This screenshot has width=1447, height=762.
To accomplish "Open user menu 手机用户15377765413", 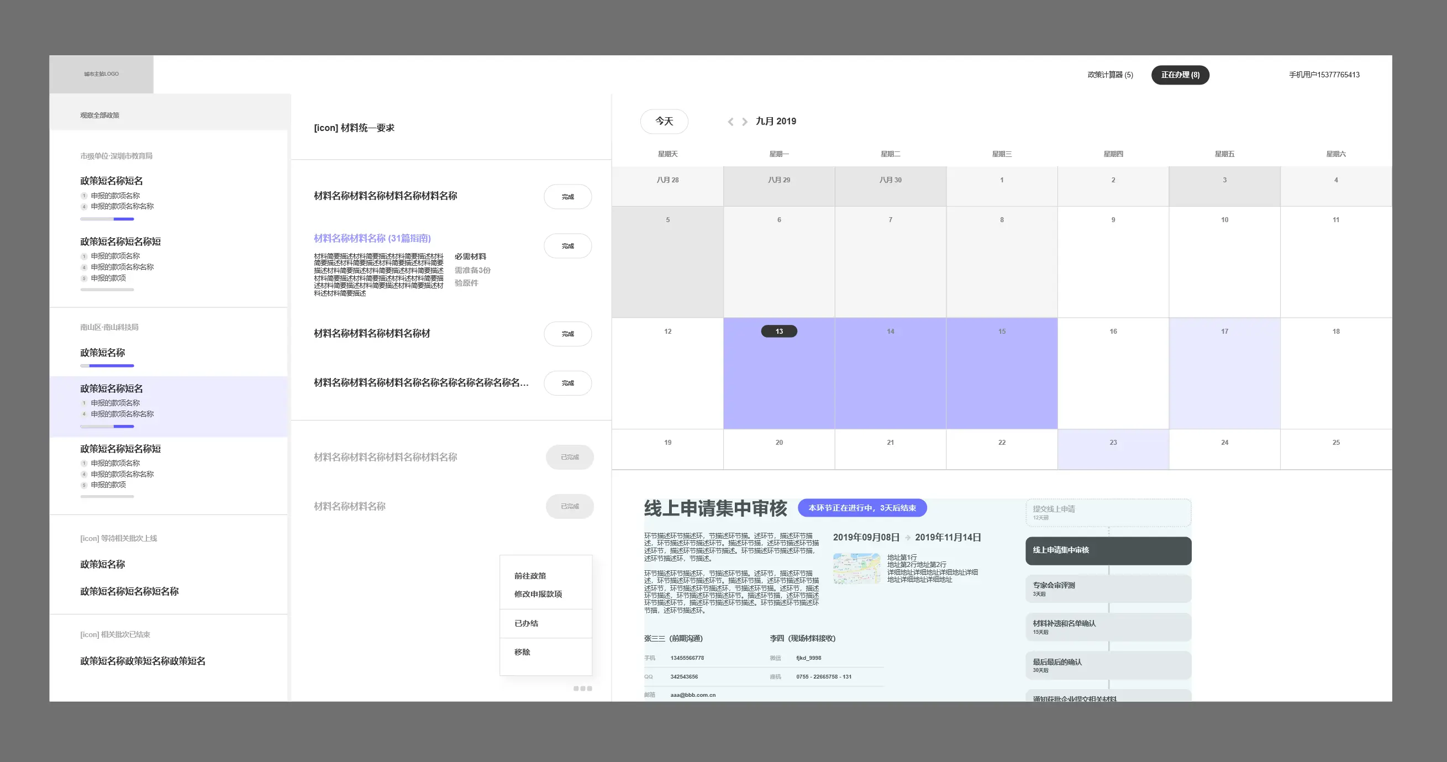I will (1323, 75).
